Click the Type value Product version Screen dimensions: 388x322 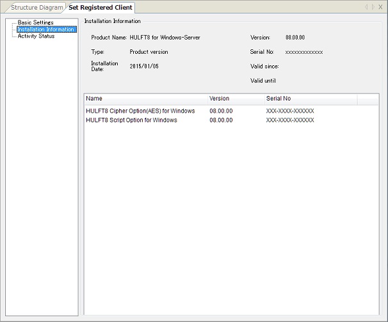[x=149, y=52]
